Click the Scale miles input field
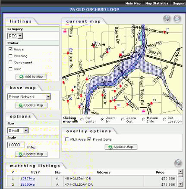This screenshot has height=189, width=186. pyautogui.click(x=16, y=145)
